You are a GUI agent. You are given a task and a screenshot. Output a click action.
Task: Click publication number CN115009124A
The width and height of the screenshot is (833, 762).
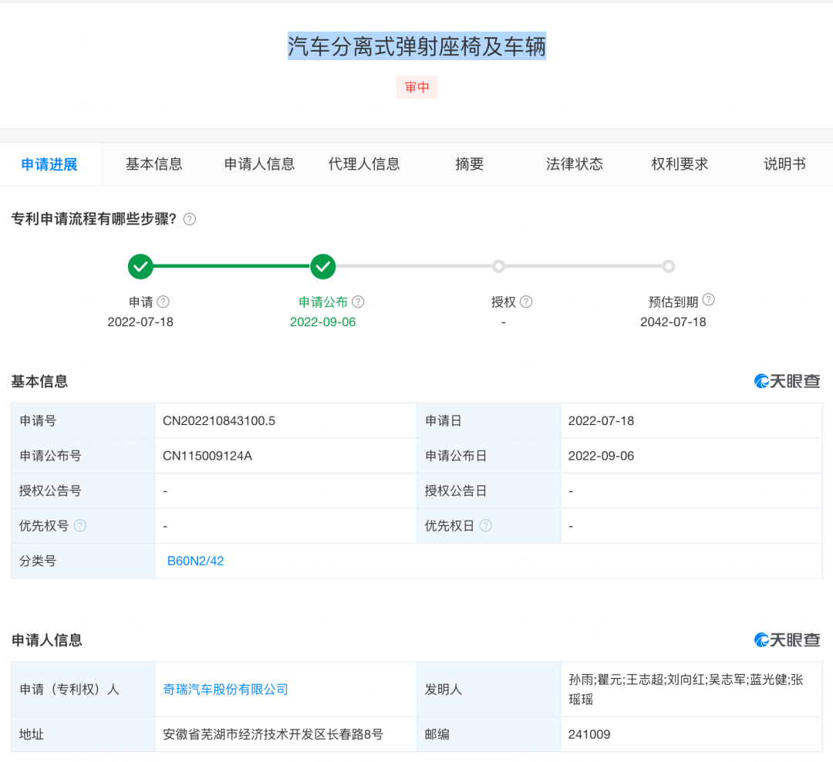click(x=207, y=456)
